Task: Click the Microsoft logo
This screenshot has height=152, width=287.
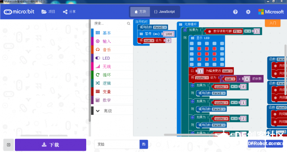Action: (x=271, y=12)
